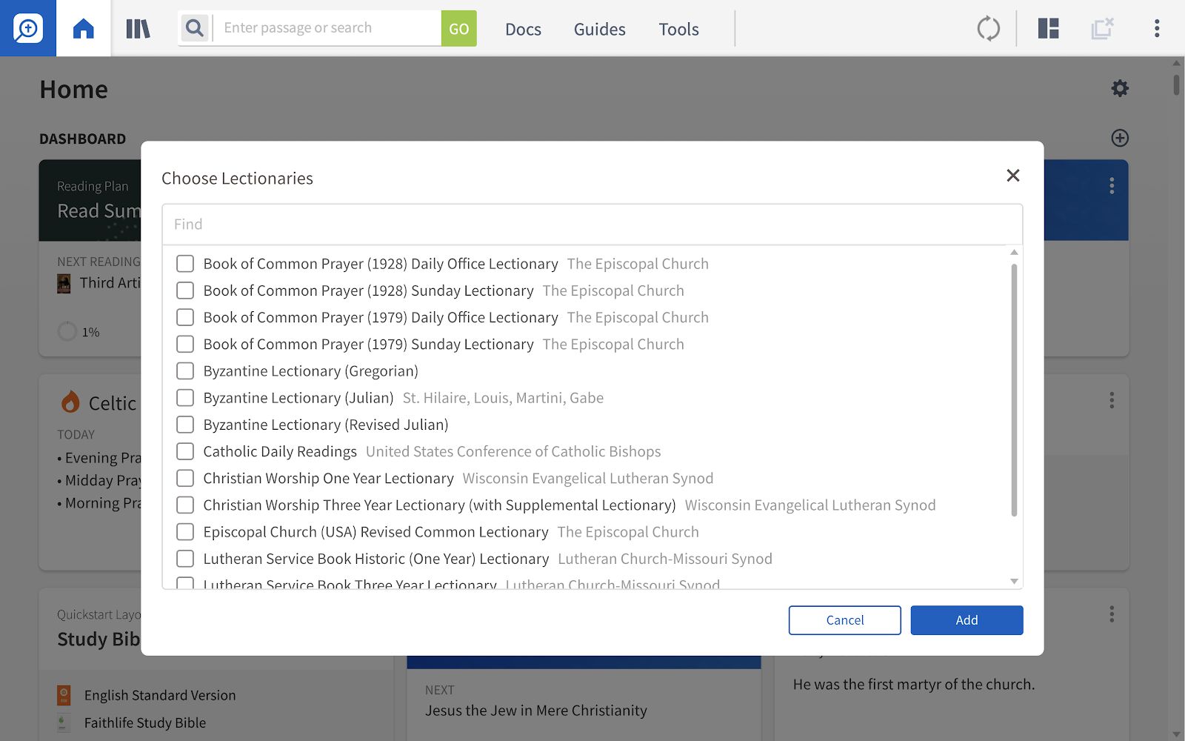Viewport: 1185px width, 741px height.
Task: Click the Choose Lectionaries dialog title
Action: pyautogui.click(x=237, y=179)
